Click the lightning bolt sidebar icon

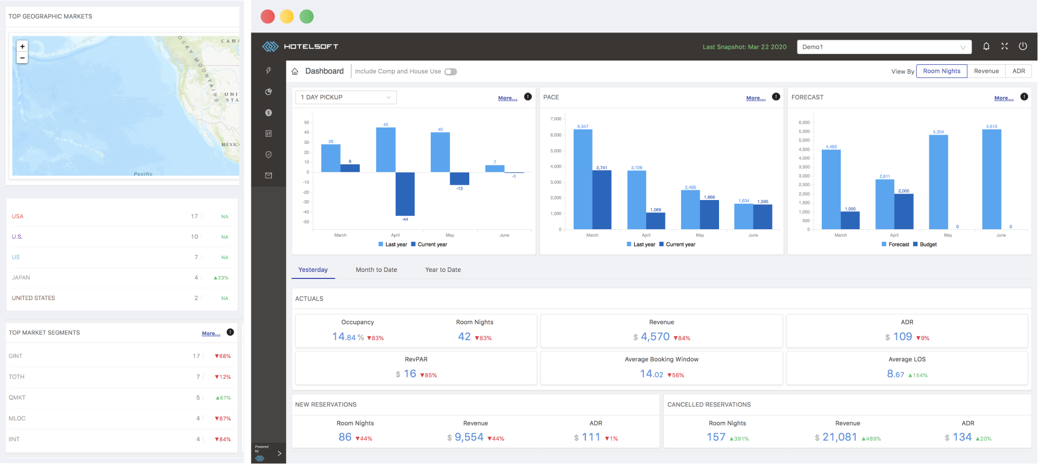click(x=268, y=71)
